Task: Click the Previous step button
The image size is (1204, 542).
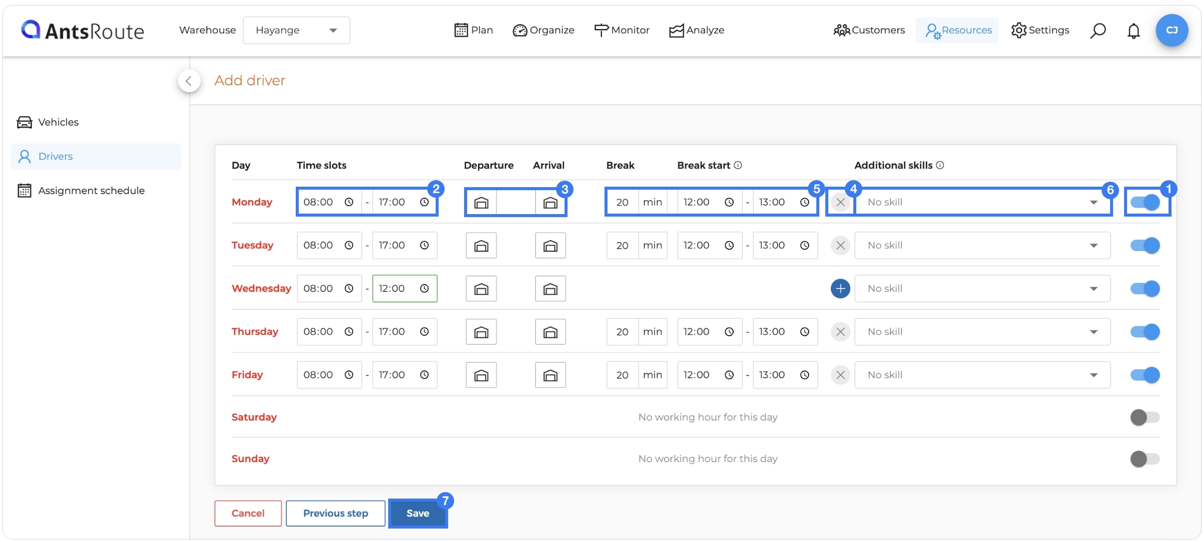Action: (335, 513)
